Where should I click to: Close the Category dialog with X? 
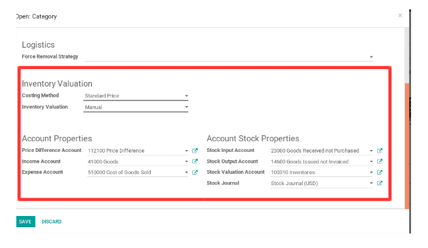coord(400,15)
